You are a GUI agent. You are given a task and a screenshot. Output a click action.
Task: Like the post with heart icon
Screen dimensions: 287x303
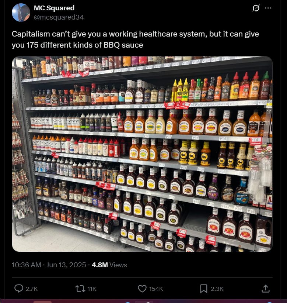point(142,289)
